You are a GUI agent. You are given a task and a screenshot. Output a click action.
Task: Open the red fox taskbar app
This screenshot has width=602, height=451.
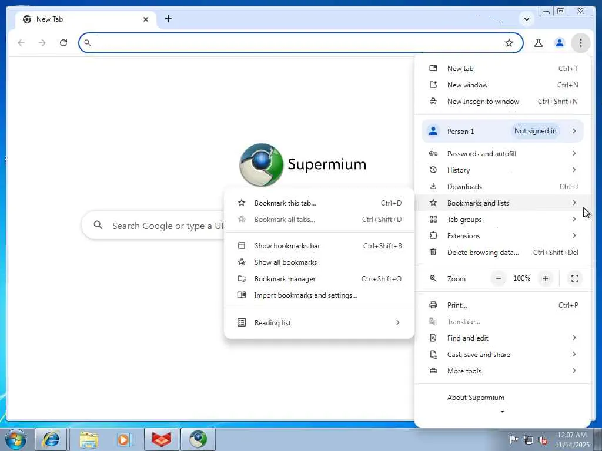point(161,439)
